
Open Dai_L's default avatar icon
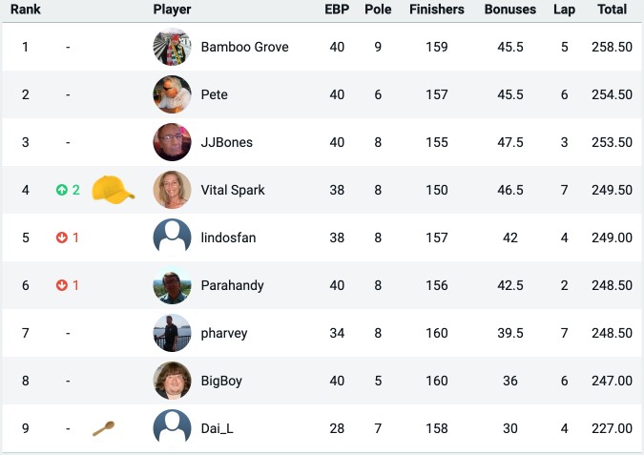point(172,428)
